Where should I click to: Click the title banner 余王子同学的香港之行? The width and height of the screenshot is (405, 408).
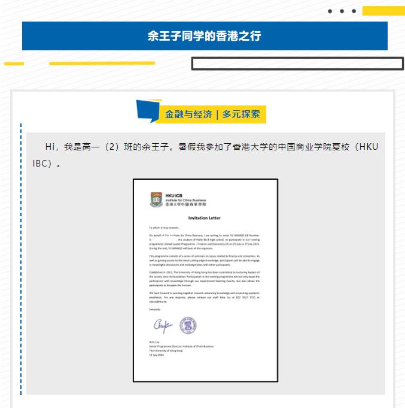(205, 36)
